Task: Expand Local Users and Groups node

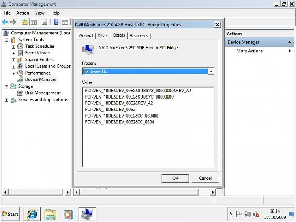Action: [x=13, y=67]
